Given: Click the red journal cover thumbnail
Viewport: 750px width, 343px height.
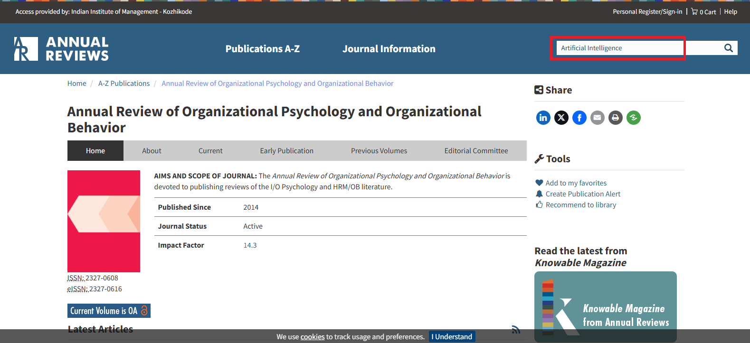Looking at the screenshot, I should click(104, 221).
